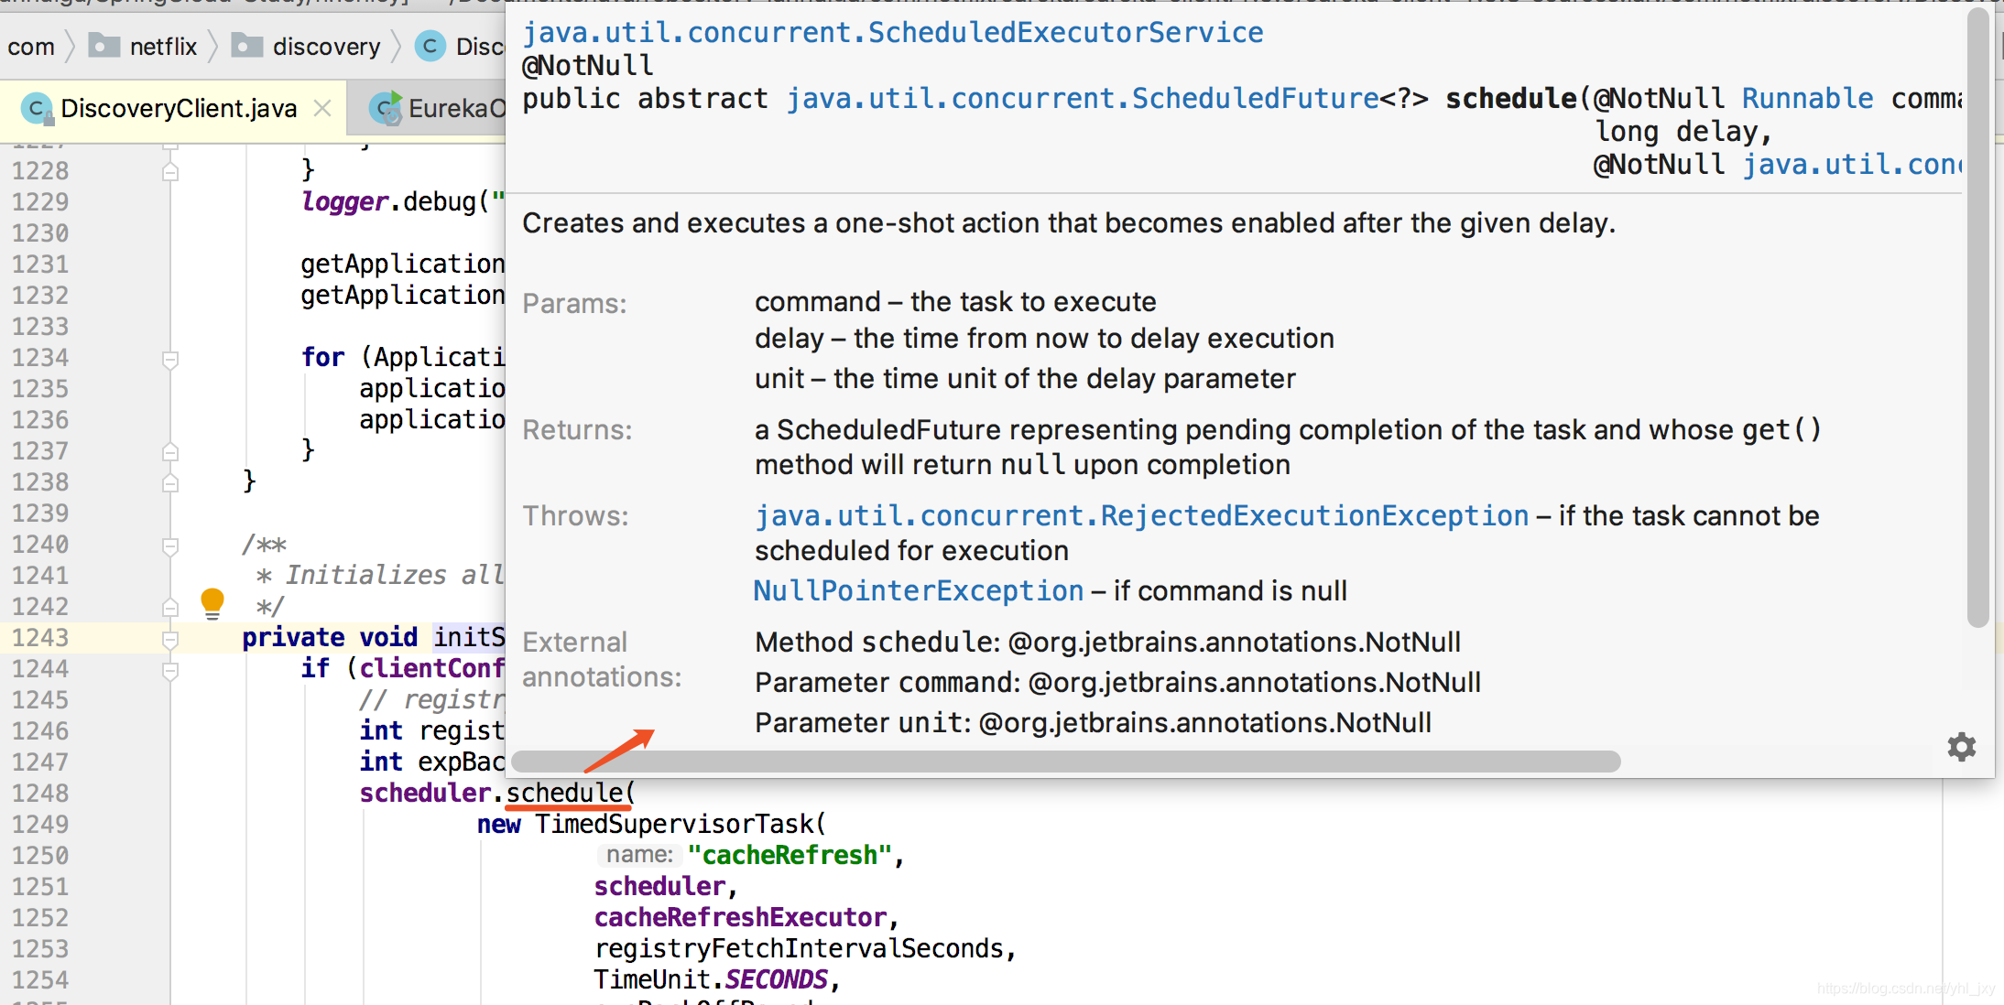Click the discovery folder icon in breadcrumb
The width and height of the screenshot is (2004, 1005).
(x=247, y=45)
